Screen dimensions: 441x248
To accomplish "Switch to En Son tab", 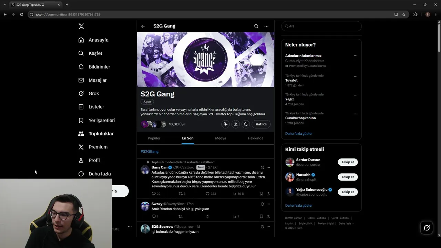I will click(188, 138).
